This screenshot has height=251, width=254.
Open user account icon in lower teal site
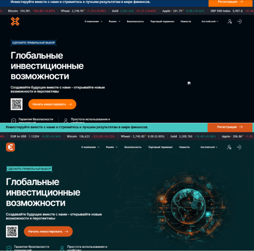point(229,147)
